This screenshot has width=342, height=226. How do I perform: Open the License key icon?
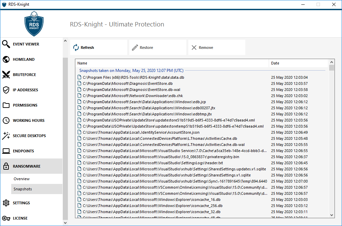coord(6,218)
